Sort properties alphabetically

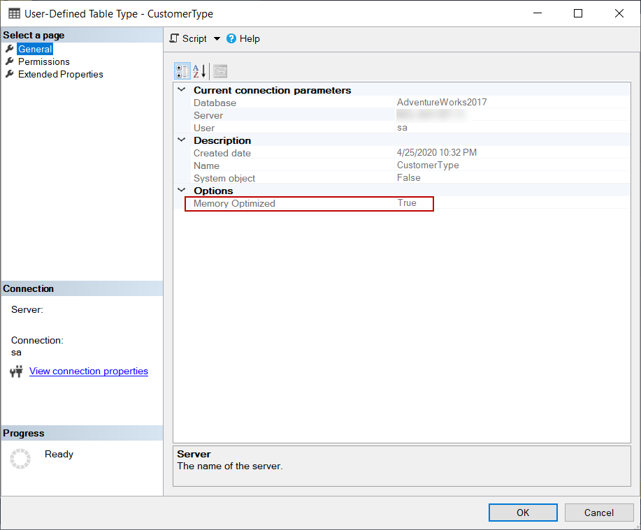click(199, 71)
